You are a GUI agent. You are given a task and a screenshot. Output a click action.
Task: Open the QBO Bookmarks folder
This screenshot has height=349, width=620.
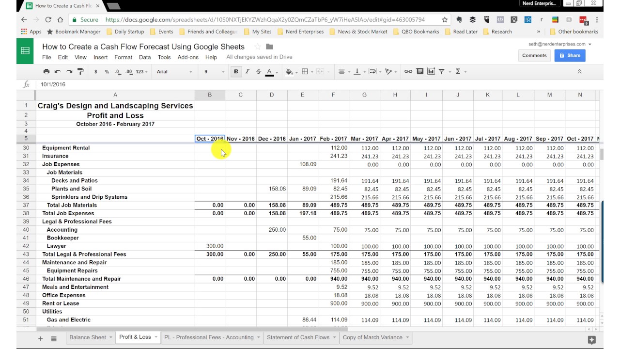point(416,32)
